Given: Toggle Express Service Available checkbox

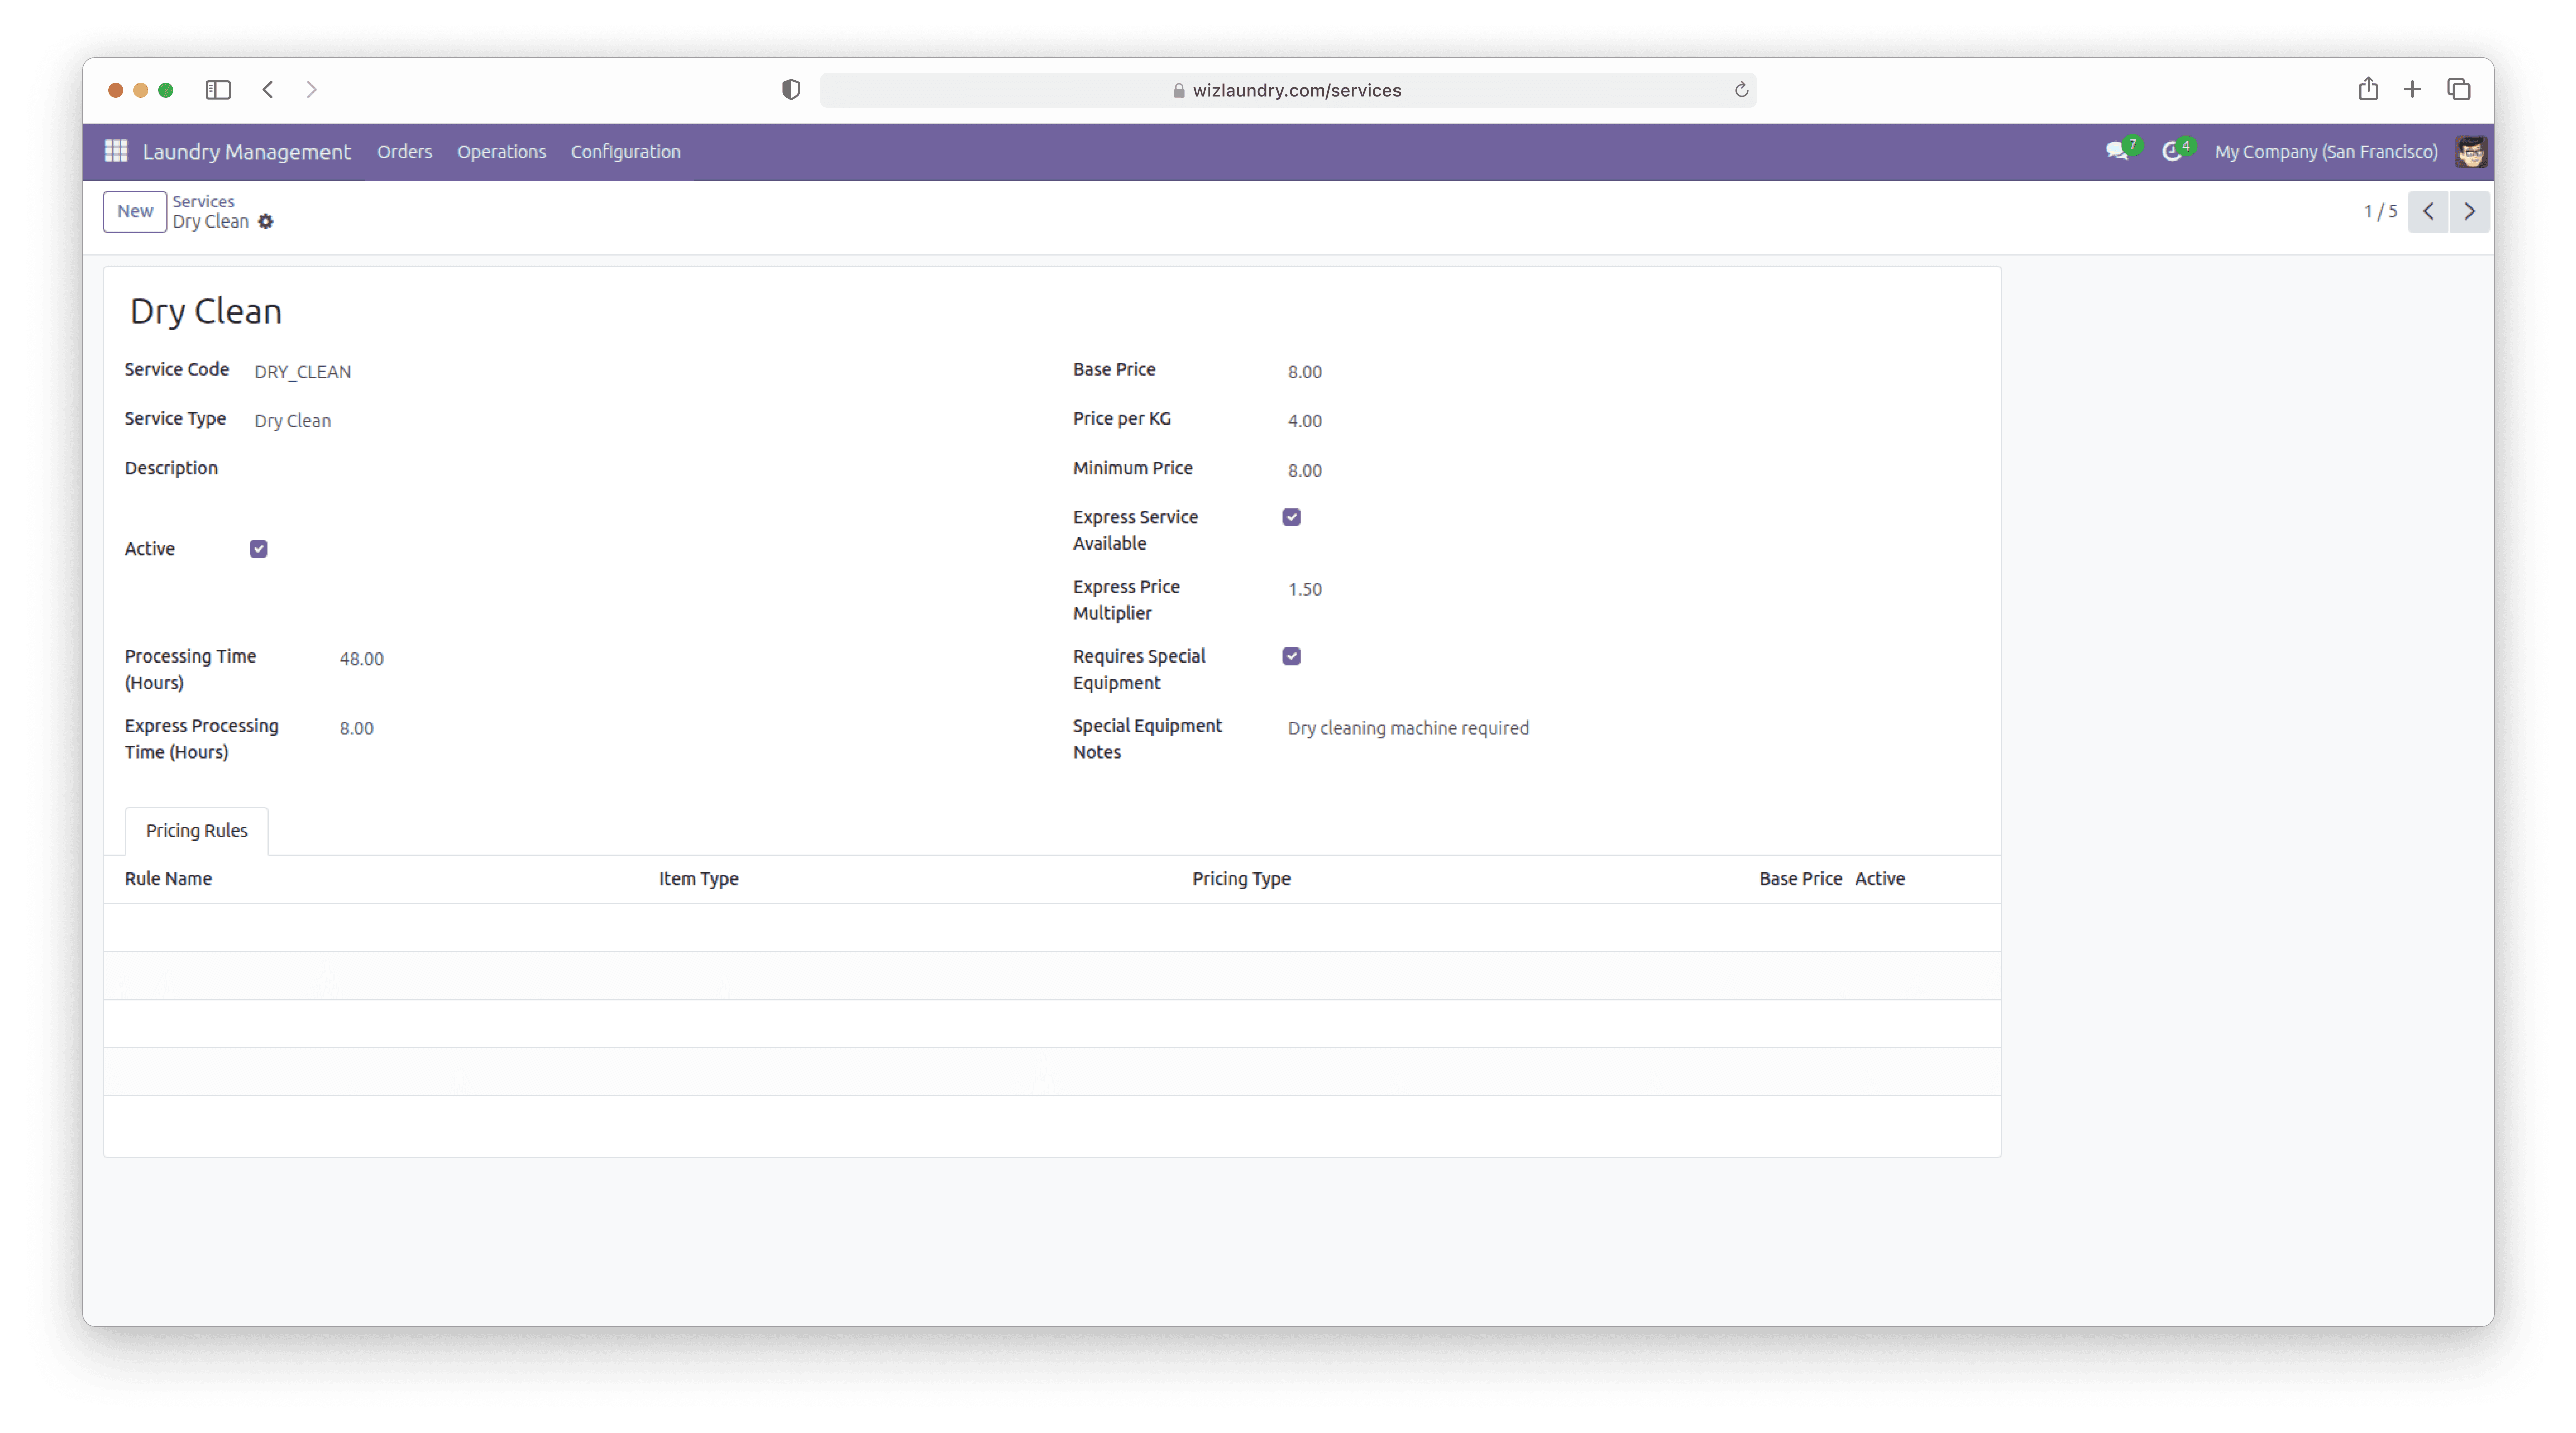Looking at the screenshot, I should (x=1292, y=517).
